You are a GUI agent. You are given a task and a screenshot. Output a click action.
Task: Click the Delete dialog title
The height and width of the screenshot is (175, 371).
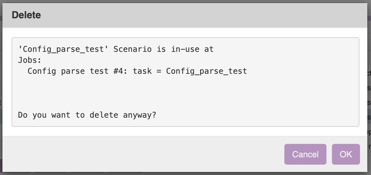click(x=26, y=15)
